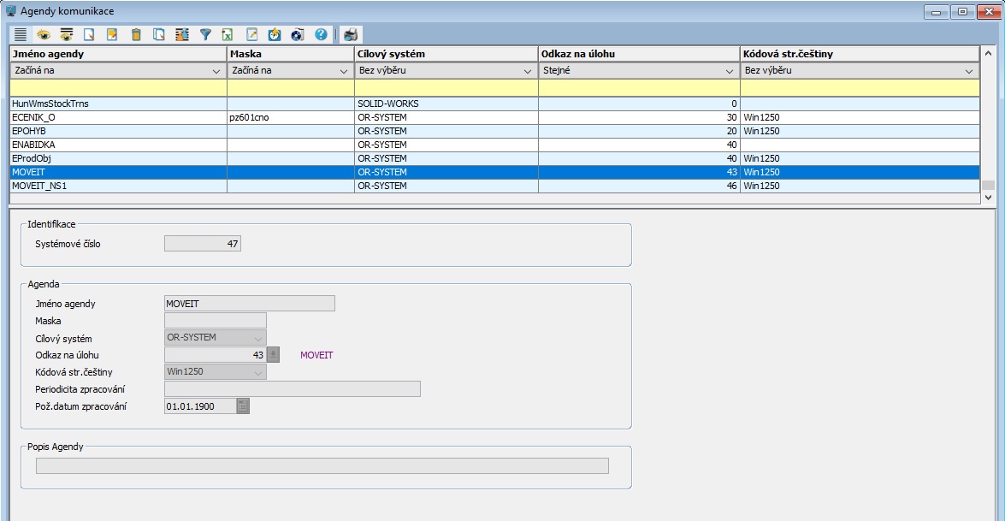Click the trash can delete icon
The width and height of the screenshot is (1005, 521).
(x=135, y=35)
